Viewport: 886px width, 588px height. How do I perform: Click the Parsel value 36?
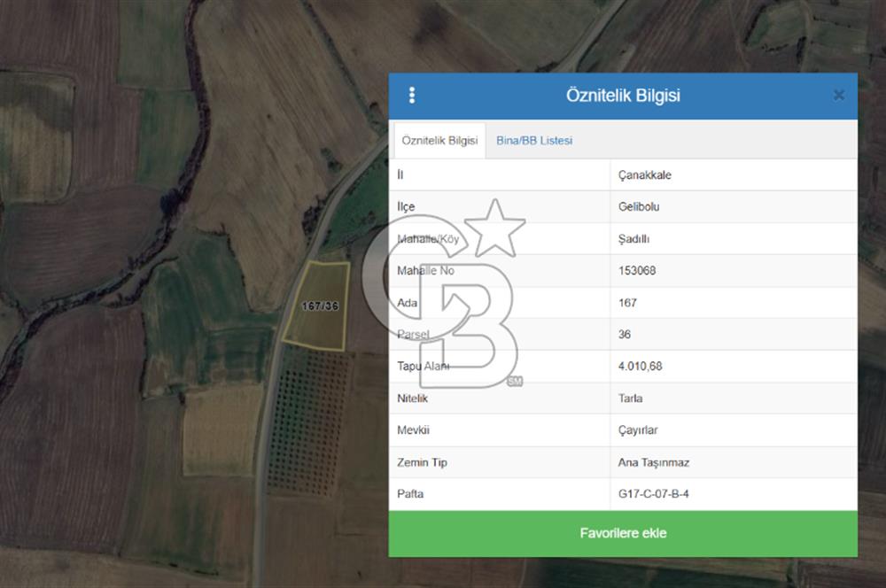(625, 335)
